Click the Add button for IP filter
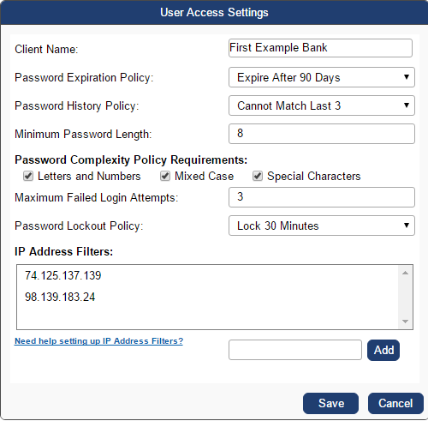428x421 pixels. coord(383,350)
